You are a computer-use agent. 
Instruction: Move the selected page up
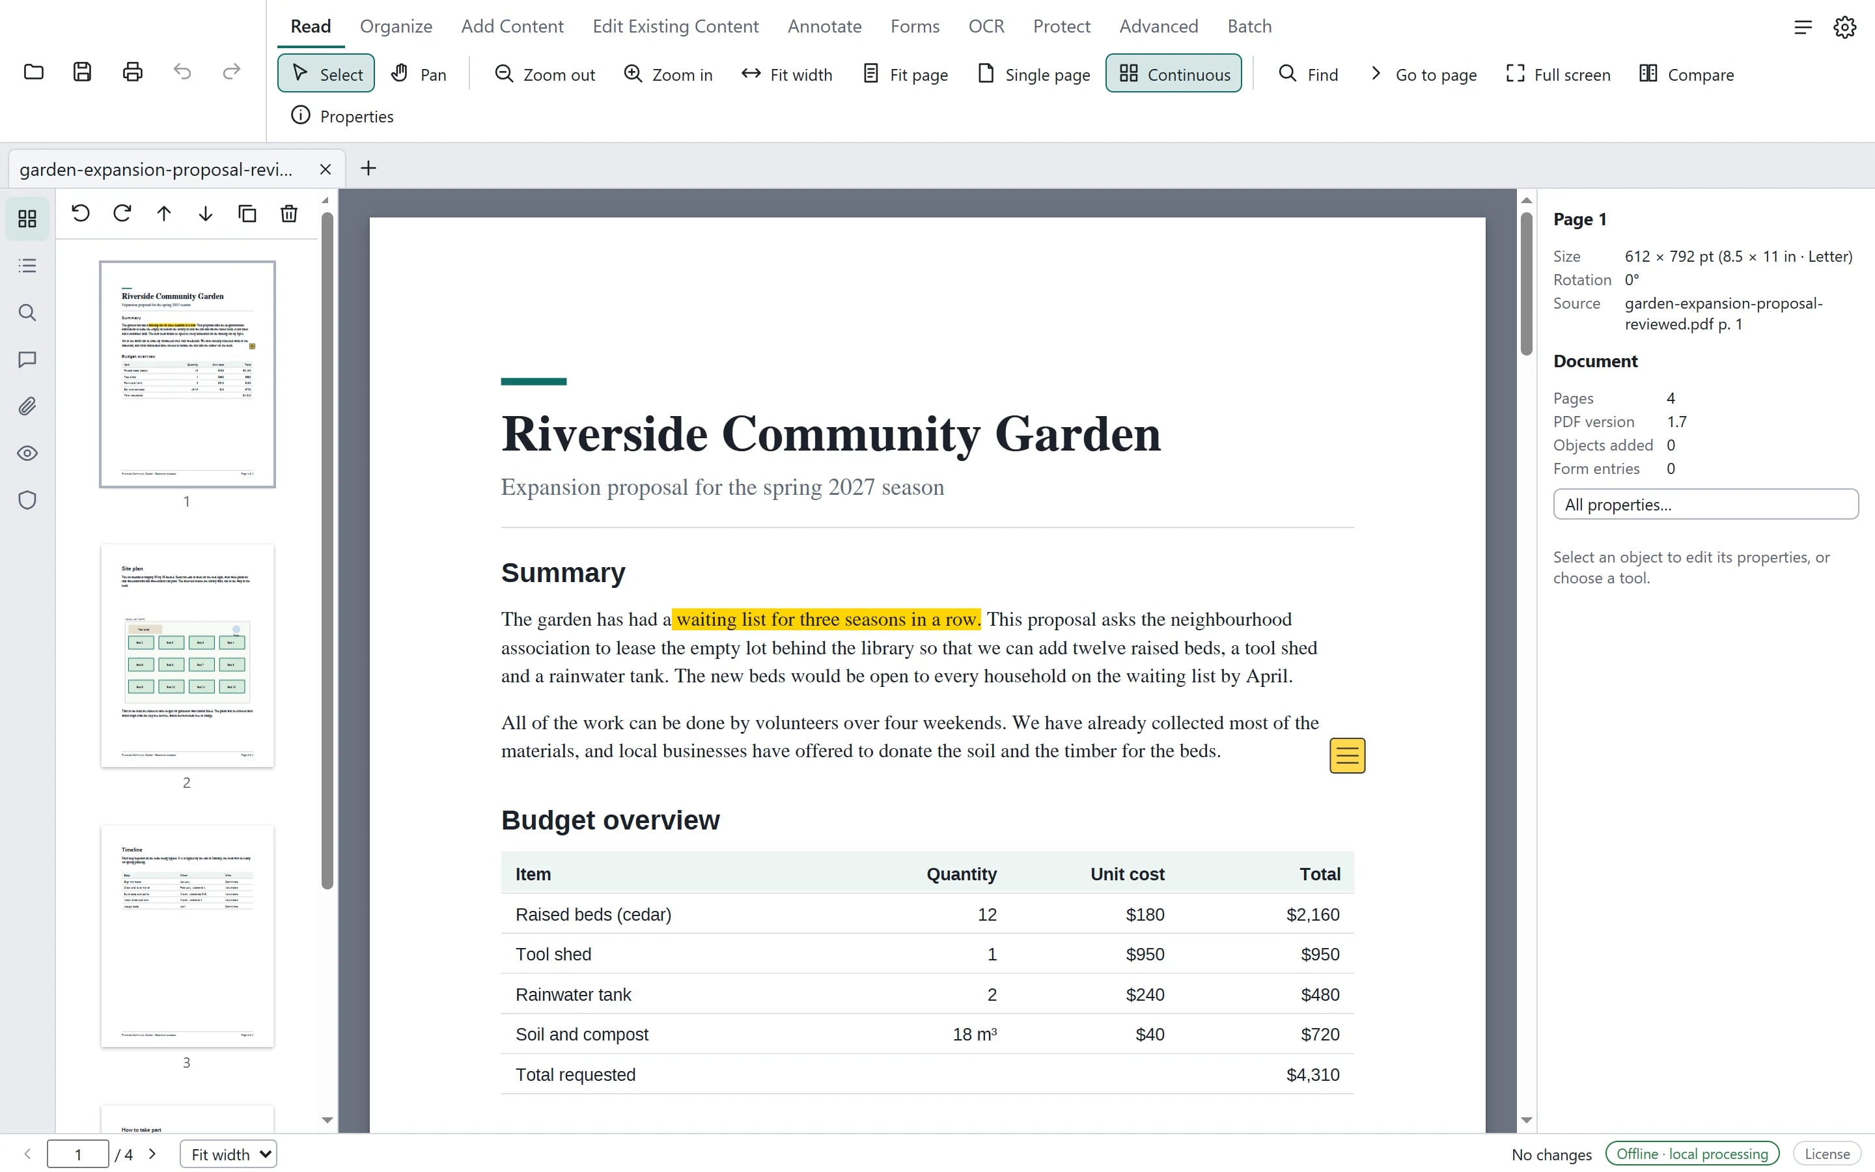click(x=163, y=213)
